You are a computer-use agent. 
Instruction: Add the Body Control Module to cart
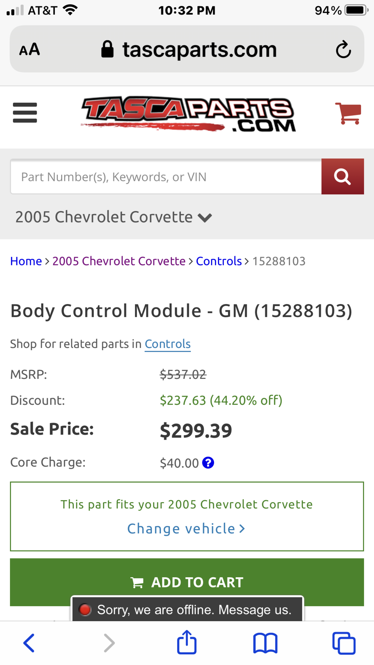[x=187, y=582]
